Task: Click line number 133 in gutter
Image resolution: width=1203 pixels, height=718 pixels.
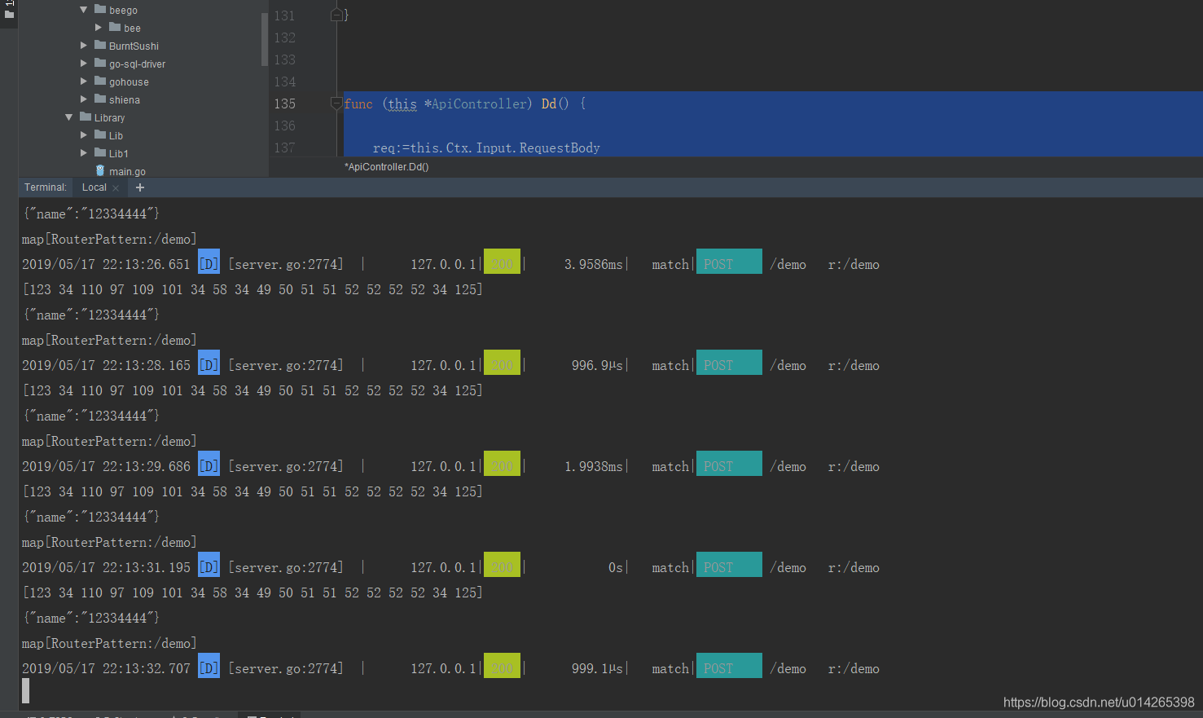Action: click(285, 59)
